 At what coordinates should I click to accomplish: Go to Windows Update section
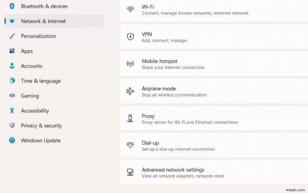(40, 141)
